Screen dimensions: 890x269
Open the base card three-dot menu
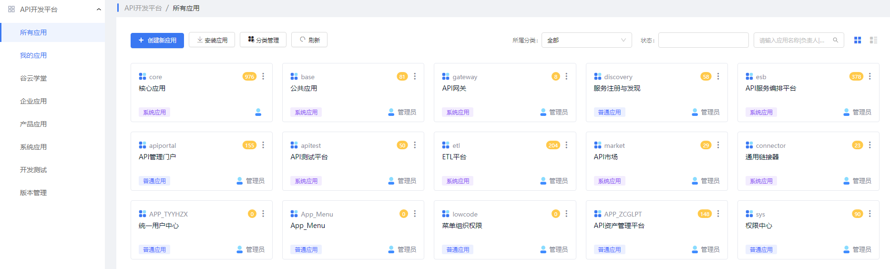click(415, 76)
